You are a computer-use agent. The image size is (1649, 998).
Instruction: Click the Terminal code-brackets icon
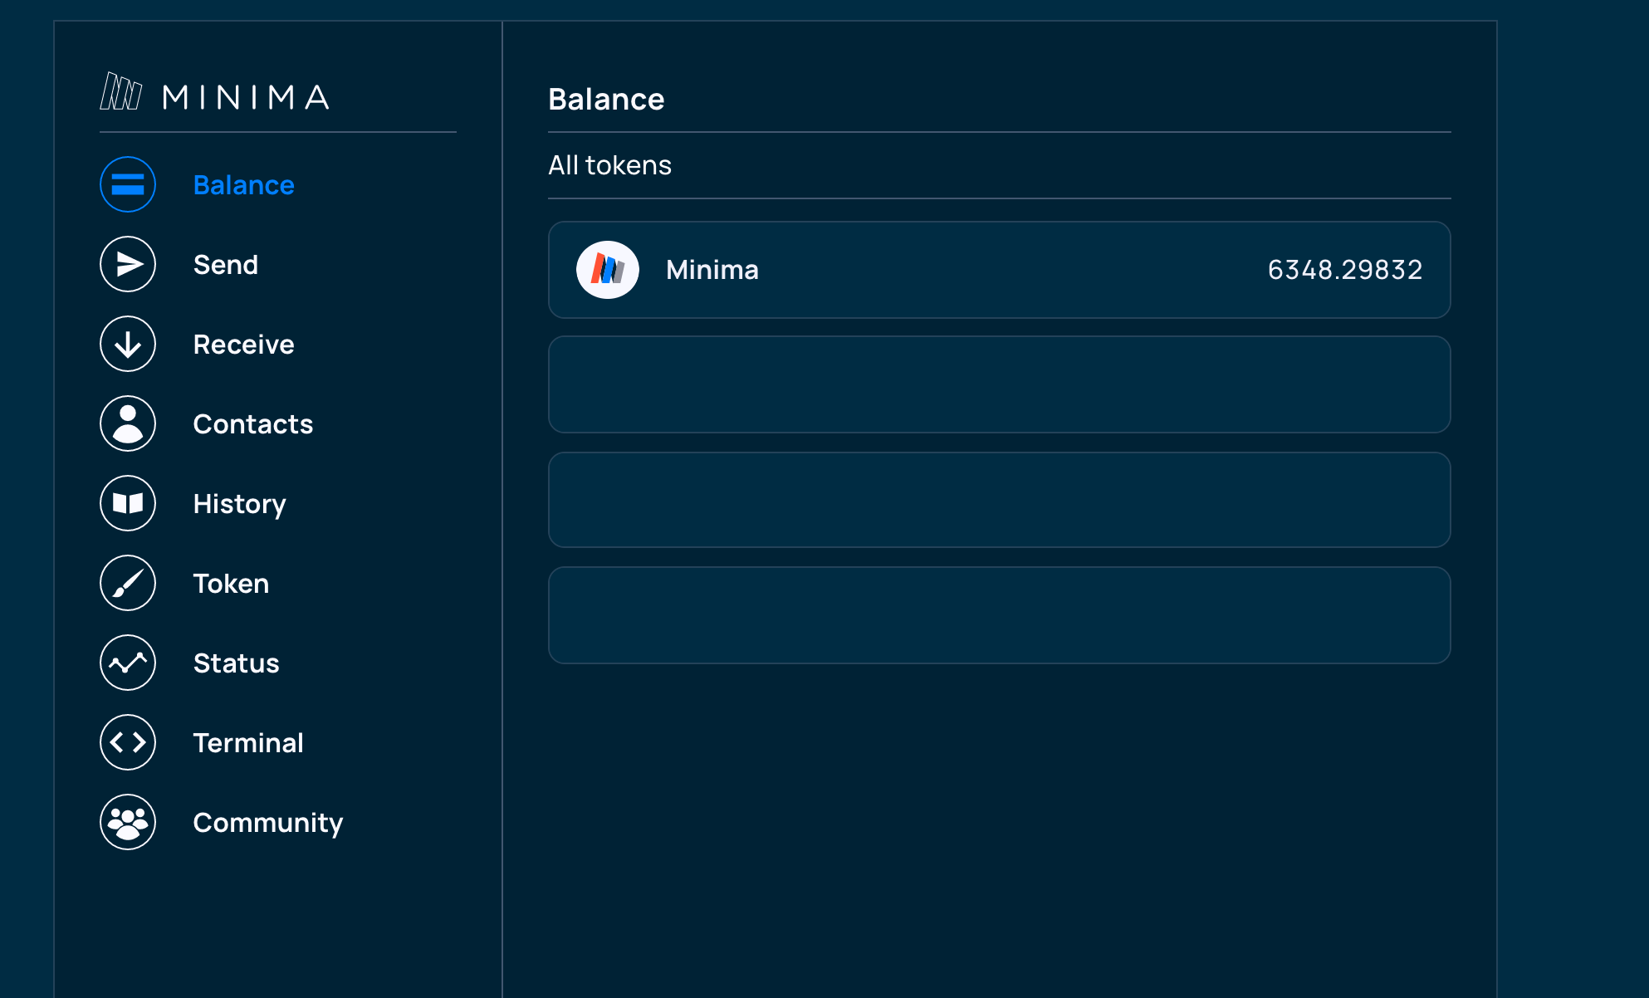(127, 742)
